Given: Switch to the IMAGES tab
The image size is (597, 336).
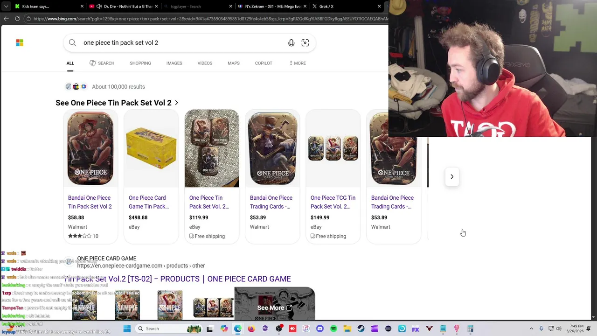Looking at the screenshot, I should pos(174,63).
